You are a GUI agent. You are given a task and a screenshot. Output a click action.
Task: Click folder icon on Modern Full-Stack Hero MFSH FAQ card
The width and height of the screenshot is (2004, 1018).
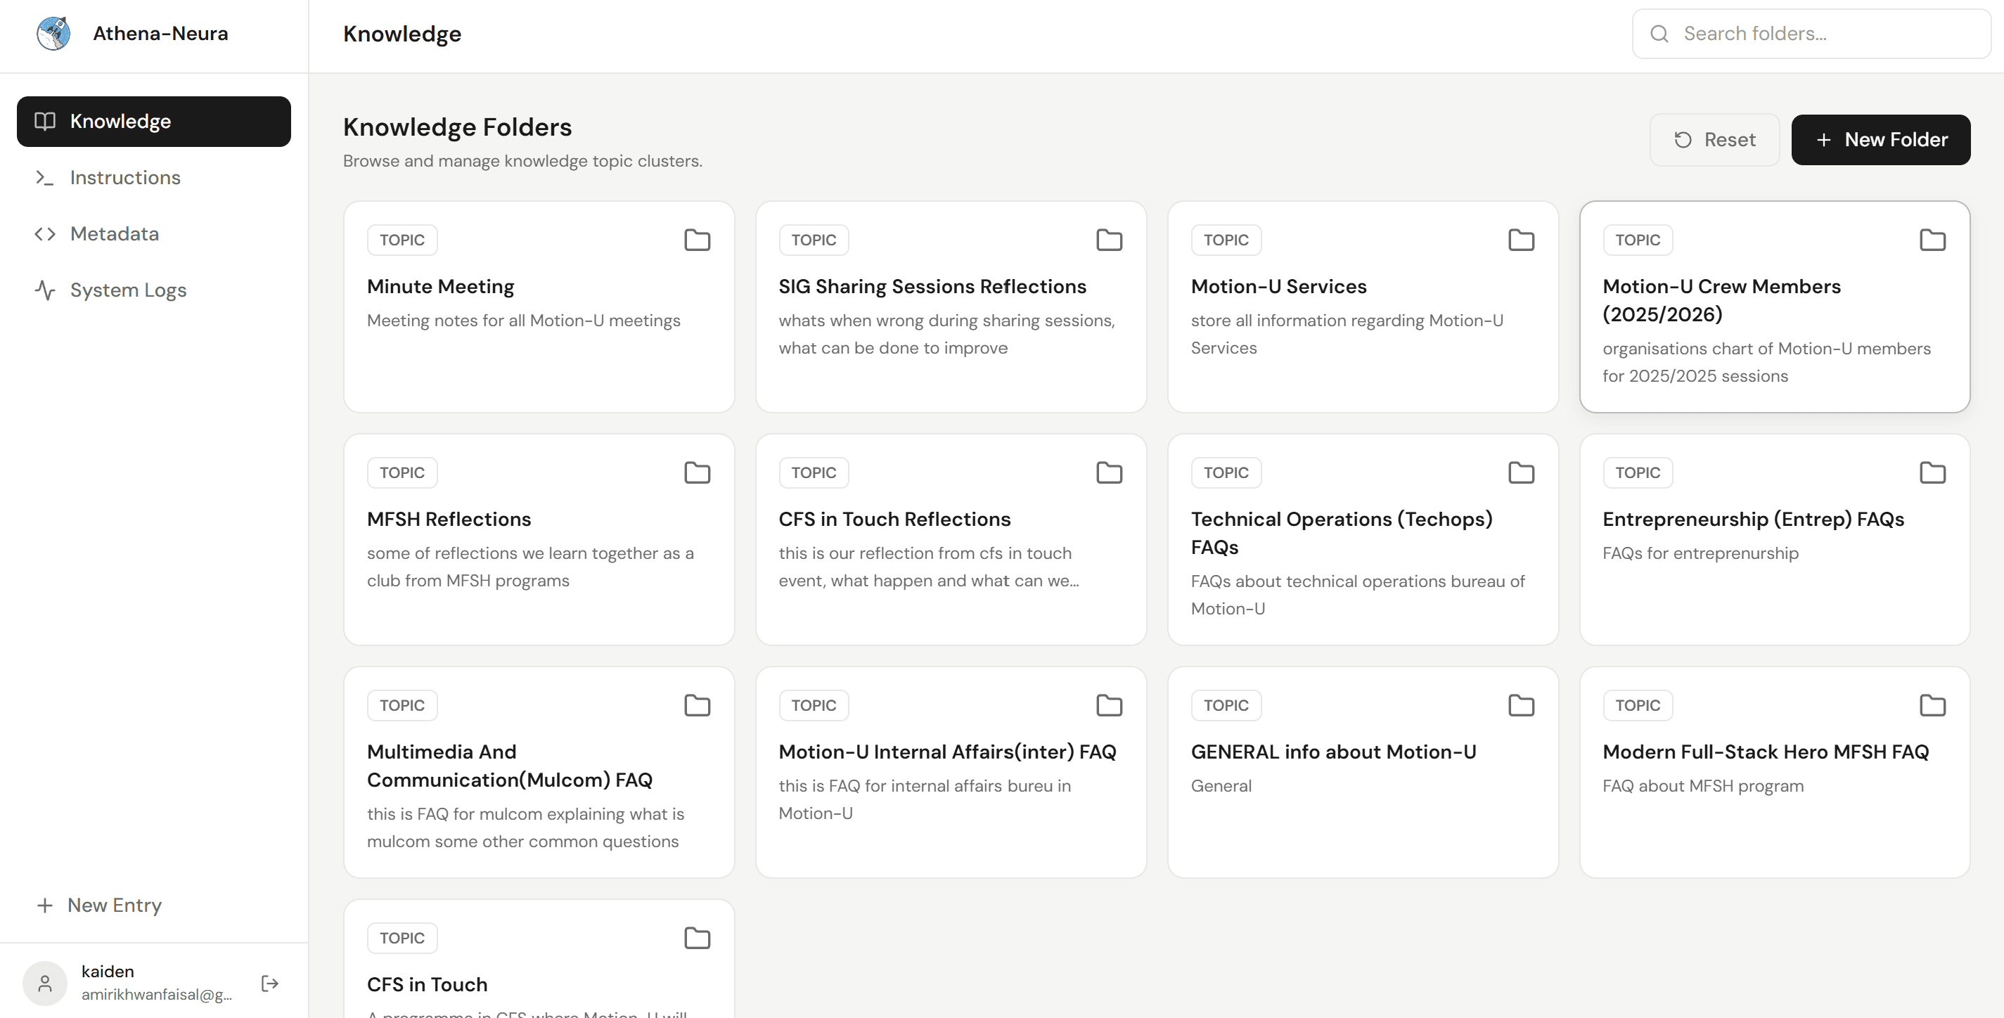(1932, 704)
